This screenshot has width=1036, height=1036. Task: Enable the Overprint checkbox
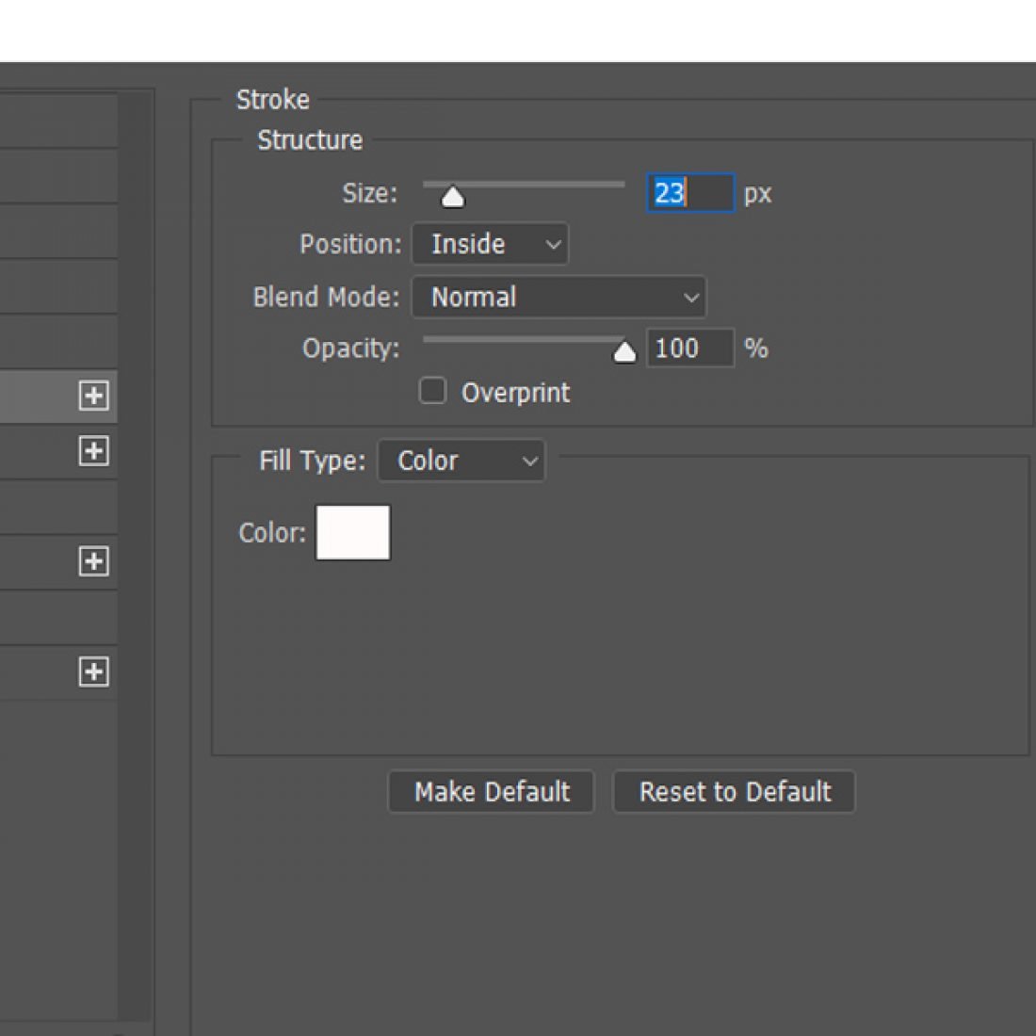(433, 391)
